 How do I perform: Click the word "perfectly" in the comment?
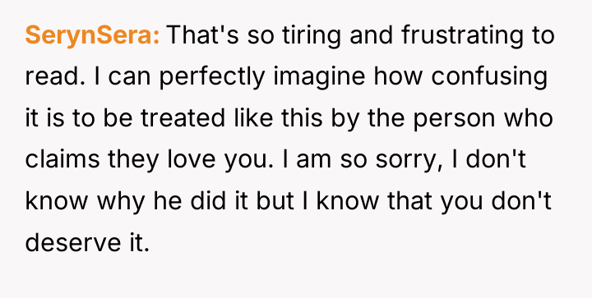pyautogui.click(x=212, y=76)
